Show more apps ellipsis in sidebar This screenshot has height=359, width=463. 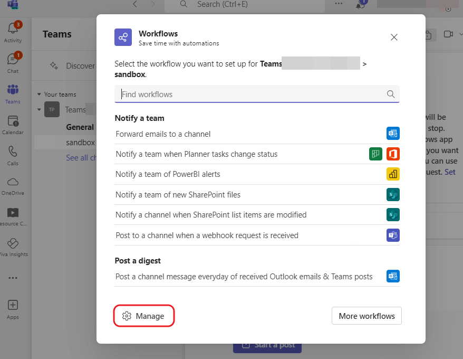point(13,278)
